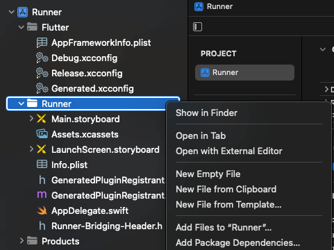Collapse the Flutter folder group
Viewport: 334px width, 250px height.
pyautogui.click(x=22, y=27)
